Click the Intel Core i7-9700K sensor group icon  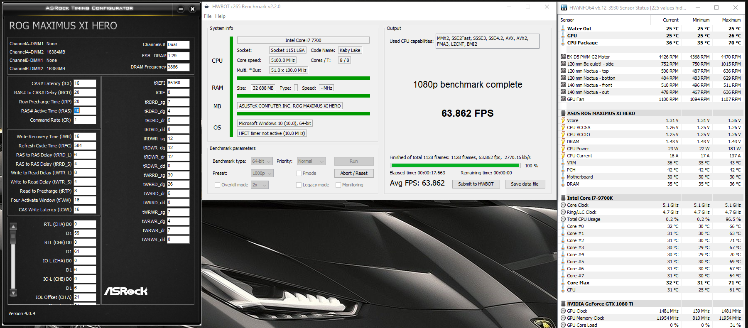pos(563,198)
